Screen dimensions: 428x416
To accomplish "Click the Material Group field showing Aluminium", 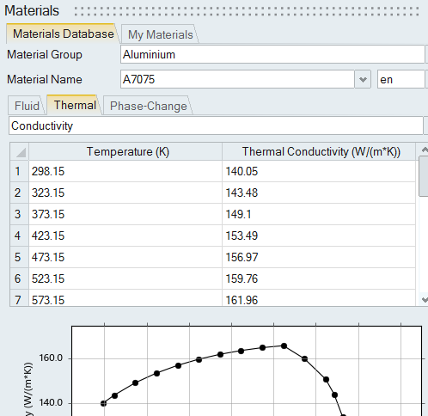I will 272,54.
